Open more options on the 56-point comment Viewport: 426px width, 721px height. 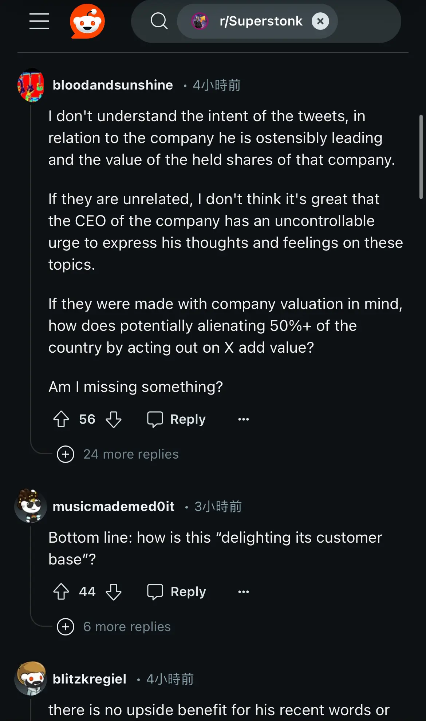click(x=244, y=419)
